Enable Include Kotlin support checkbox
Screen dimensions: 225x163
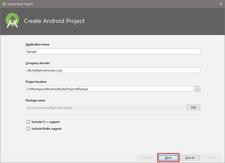[x=28, y=129]
